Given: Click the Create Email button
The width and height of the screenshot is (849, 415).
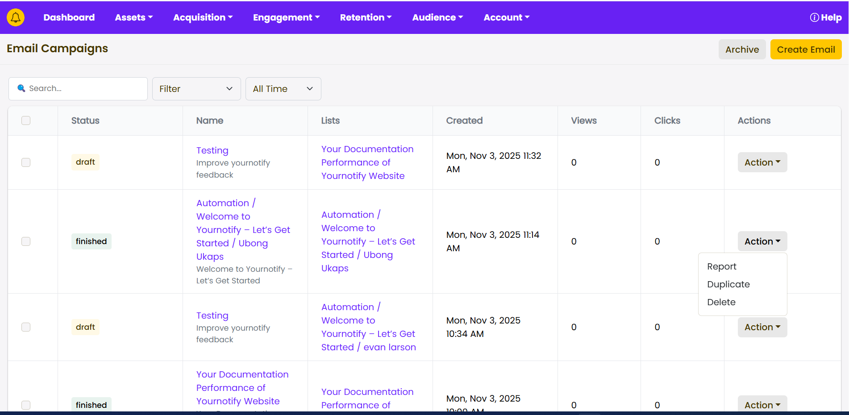Looking at the screenshot, I should point(805,50).
